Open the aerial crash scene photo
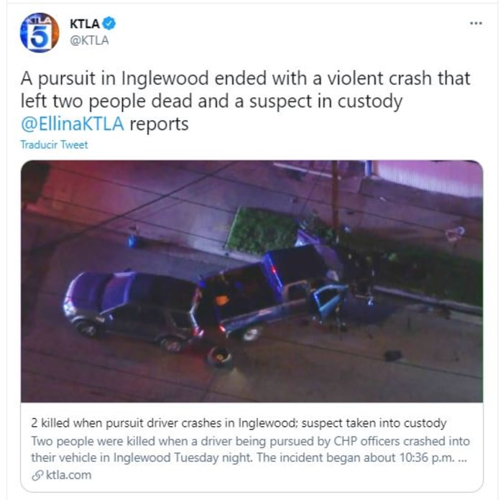503x500 pixels. pyautogui.click(x=251, y=281)
